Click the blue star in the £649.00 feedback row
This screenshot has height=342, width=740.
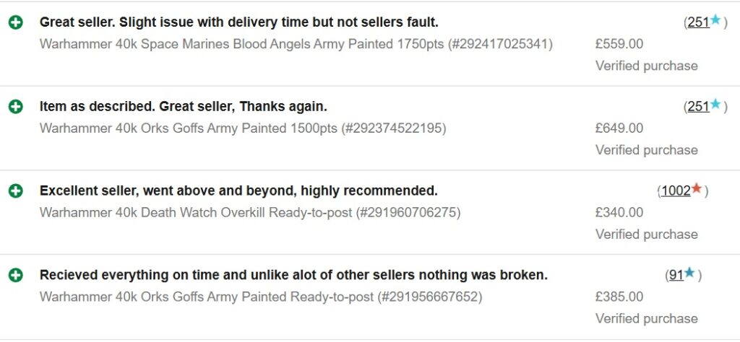click(x=716, y=104)
